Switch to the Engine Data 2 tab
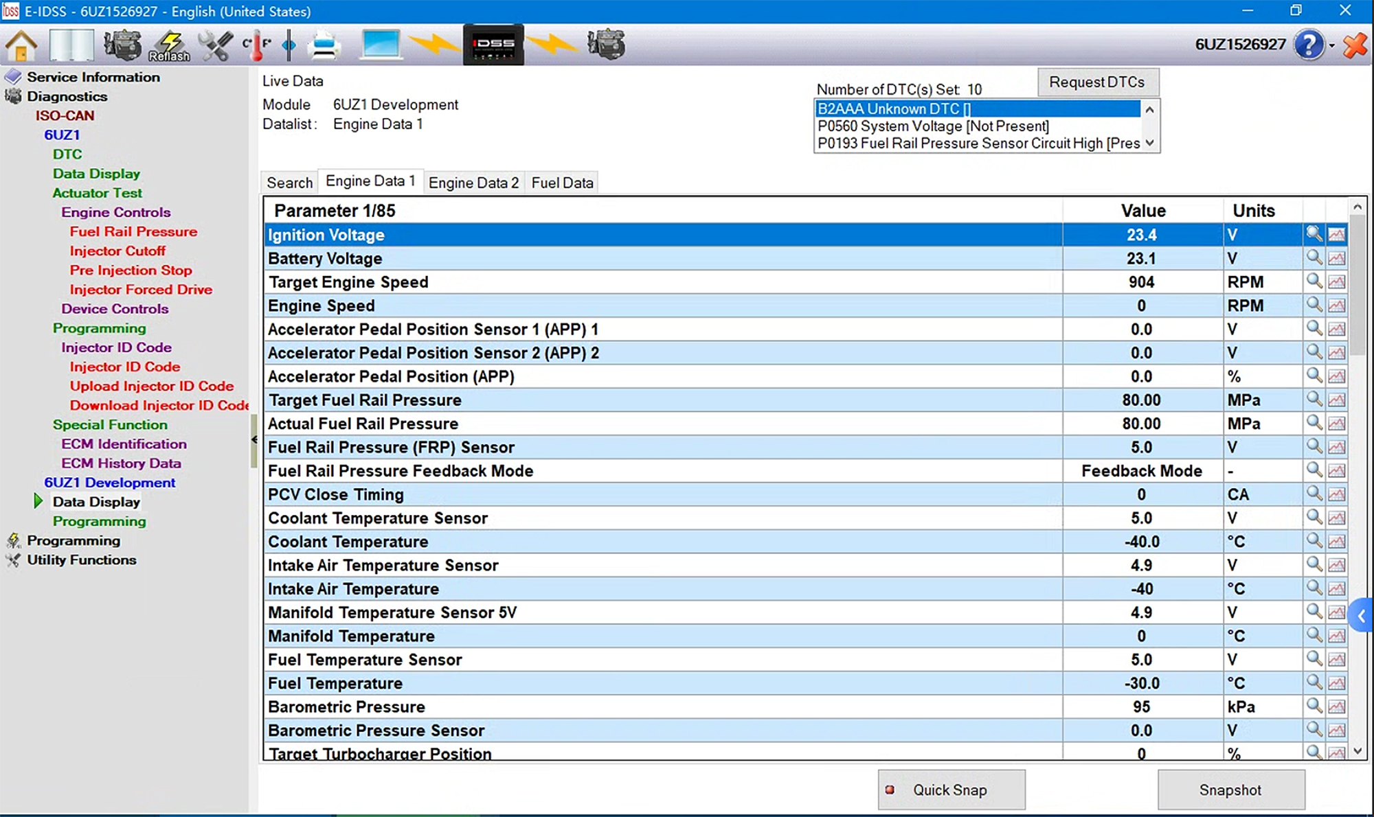Viewport: 1374px width, 817px height. 473,183
